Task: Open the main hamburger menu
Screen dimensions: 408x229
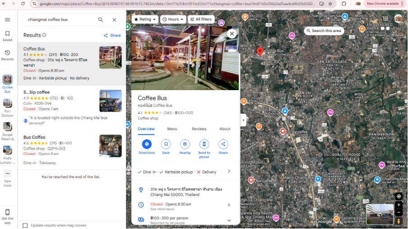Action: point(7,20)
